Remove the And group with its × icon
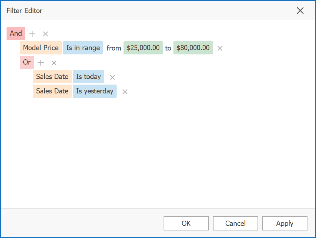Image resolution: width=316 pixels, height=238 pixels. 46,34
